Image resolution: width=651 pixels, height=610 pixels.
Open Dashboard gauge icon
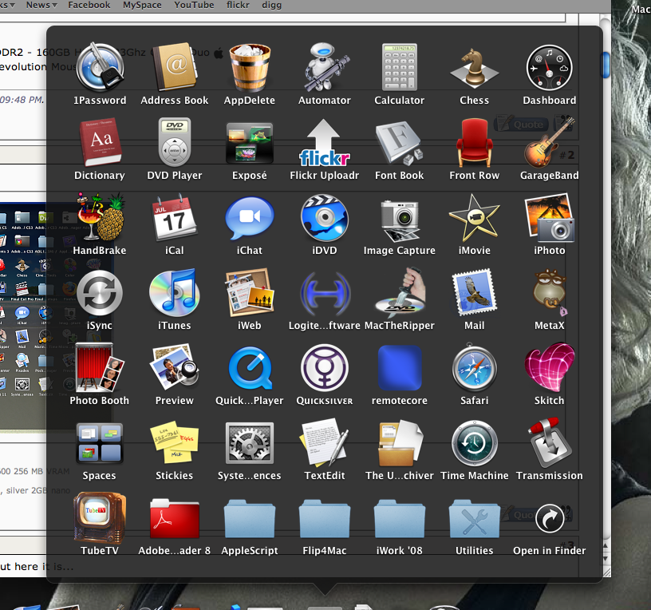549,67
